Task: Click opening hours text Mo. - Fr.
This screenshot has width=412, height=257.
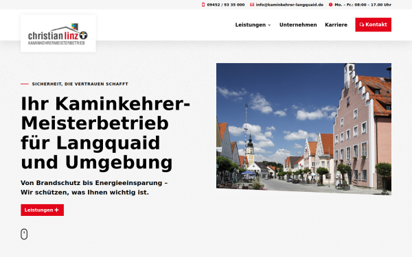Action: [363, 5]
